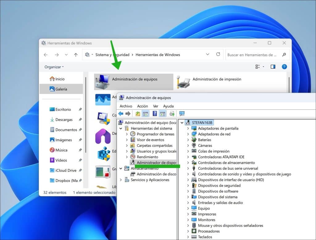Expand Colas de impresión node
The image size is (316, 240).
coord(188,151)
